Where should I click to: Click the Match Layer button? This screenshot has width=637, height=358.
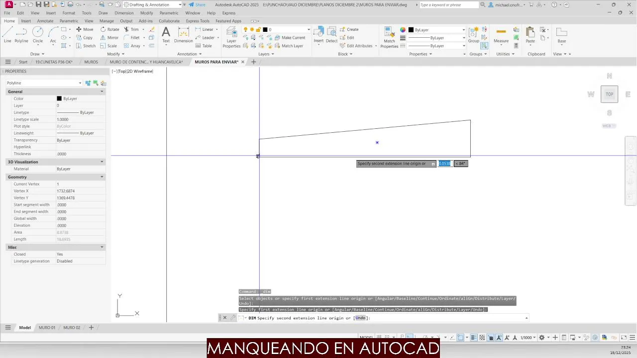(289, 46)
